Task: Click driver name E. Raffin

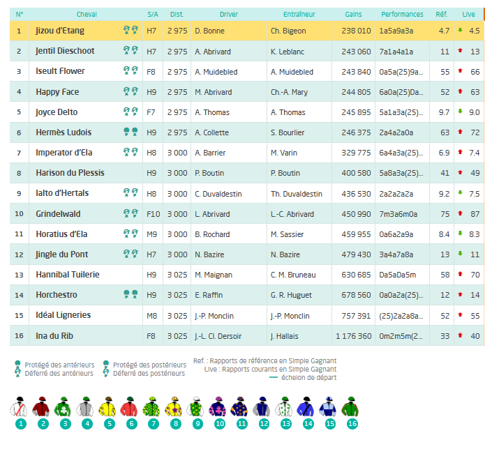Action: (x=209, y=296)
